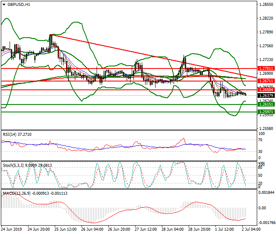
Task: Click the current price label 1.26379
Action: click(x=266, y=96)
